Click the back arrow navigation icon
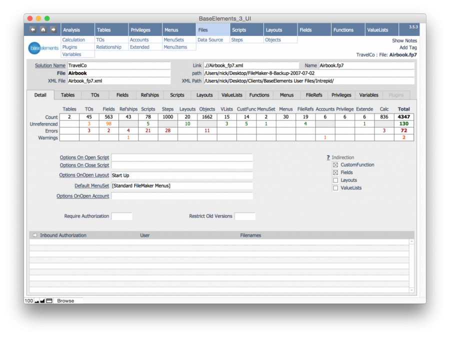Image resolution: width=450 pixels, height=338 pixels. click(33, 29)
